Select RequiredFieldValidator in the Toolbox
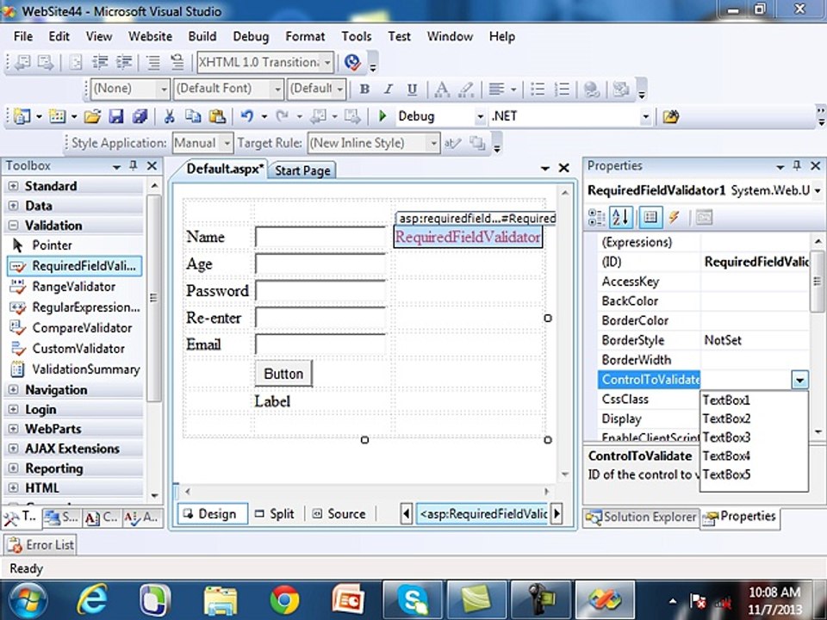This screenshot has width=827, height=620. [x=74, y=266]
